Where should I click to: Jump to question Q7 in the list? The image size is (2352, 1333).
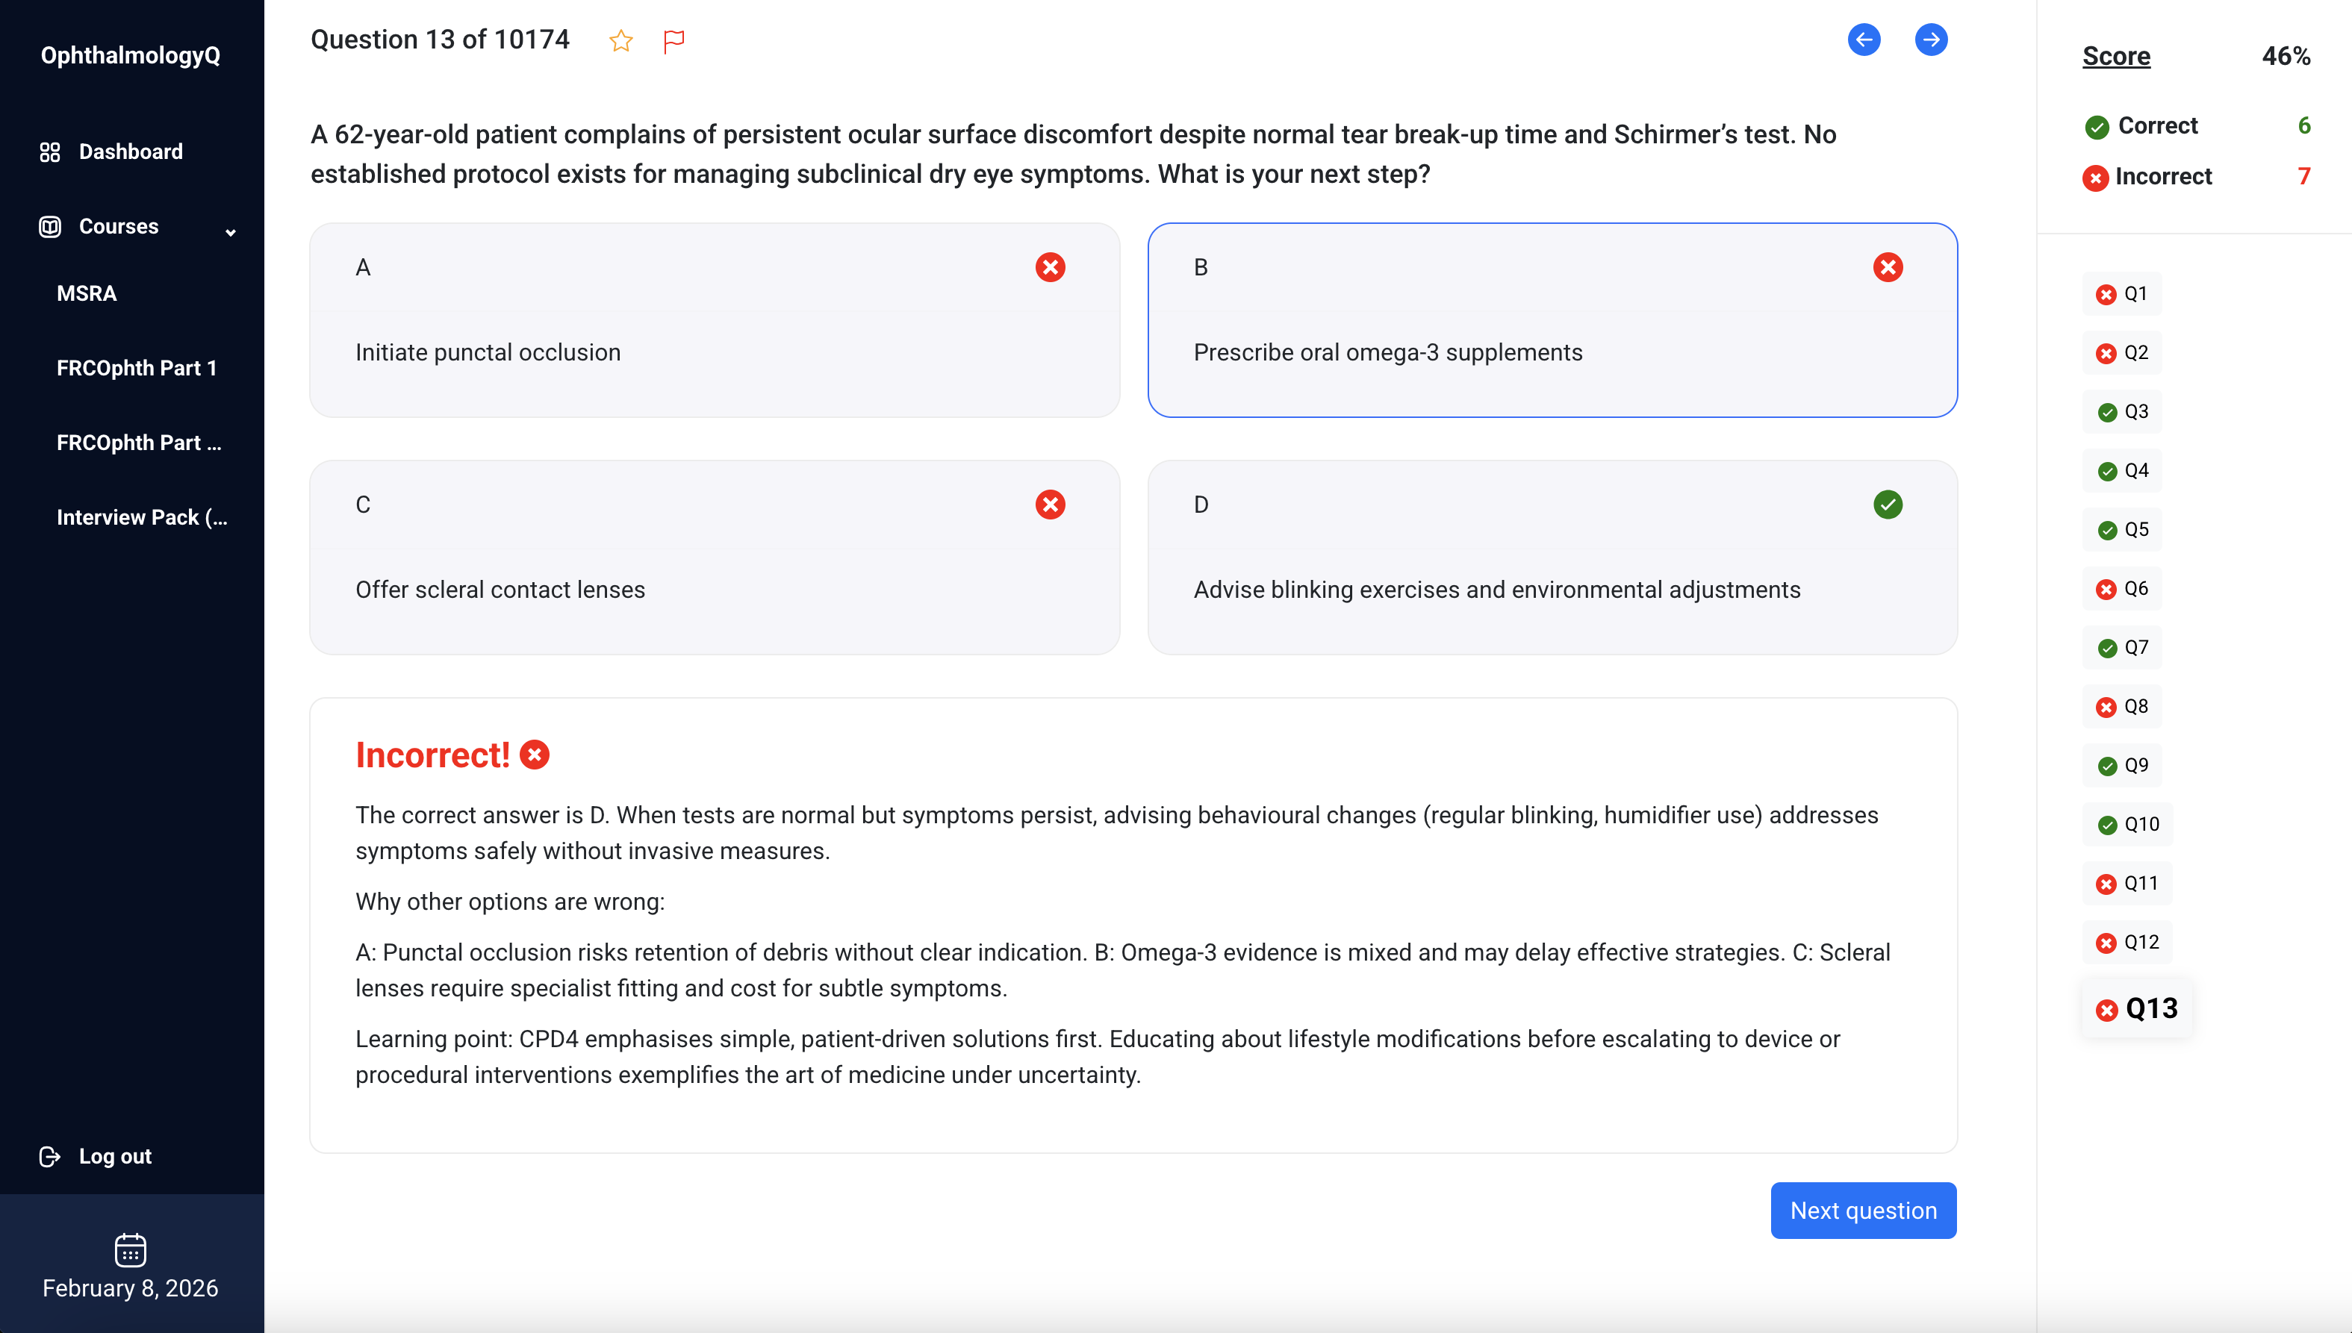tap(2122, 647)
